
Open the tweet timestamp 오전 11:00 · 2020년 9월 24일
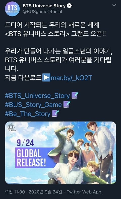tap(34, 192)
